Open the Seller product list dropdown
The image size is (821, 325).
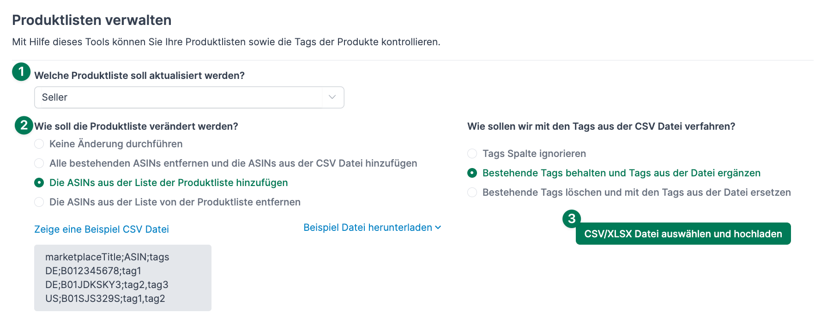189,97
